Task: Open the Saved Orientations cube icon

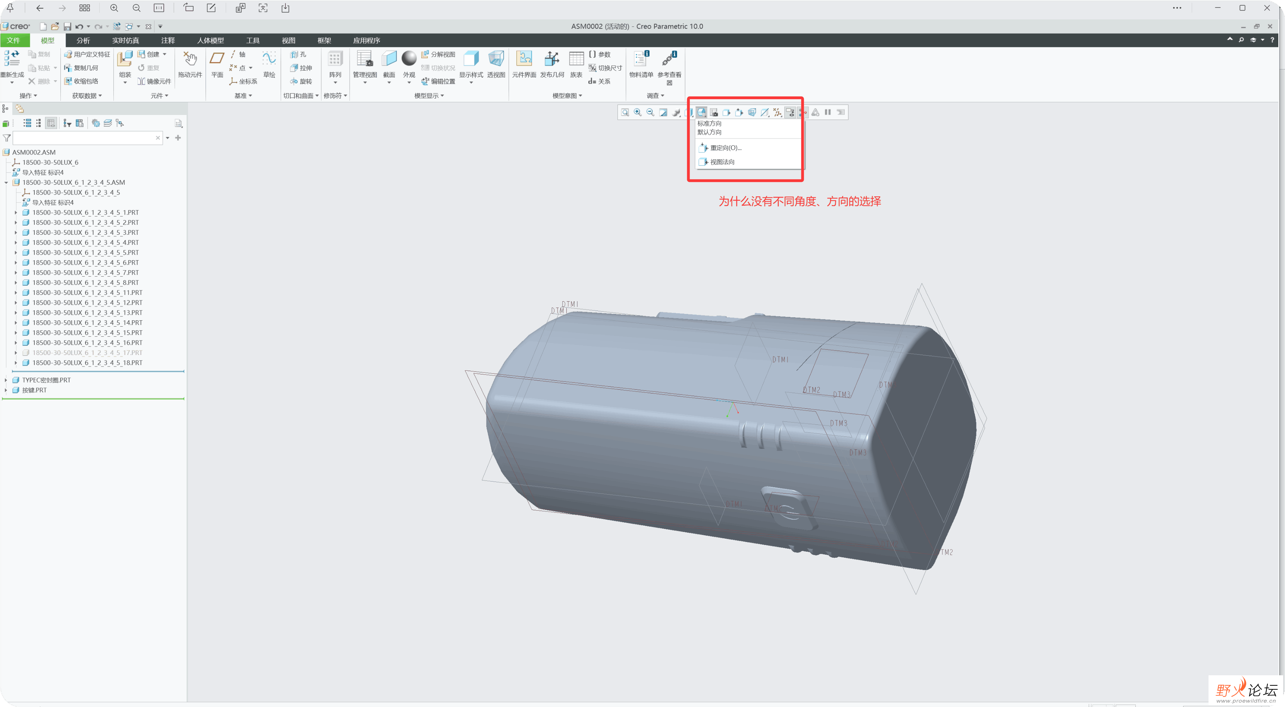Action: pyautogui.click(x=701, y=113)
